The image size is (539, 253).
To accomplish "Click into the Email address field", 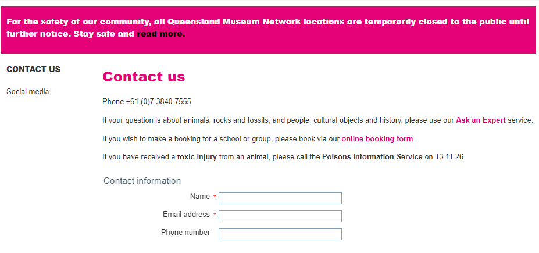I will 280,216.
